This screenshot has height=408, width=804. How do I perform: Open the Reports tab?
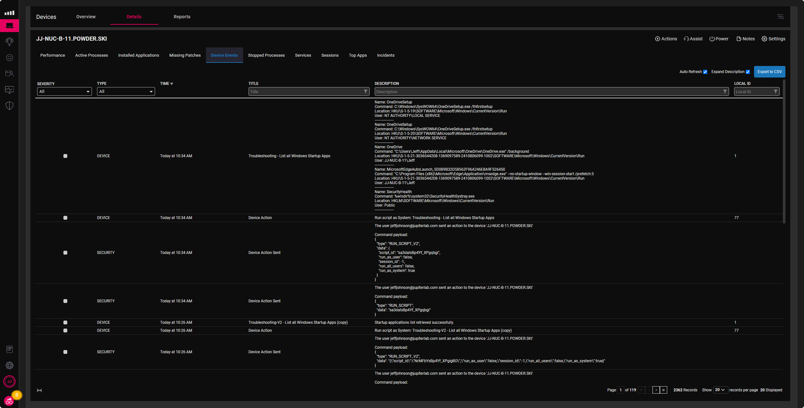tap(182, 17)
